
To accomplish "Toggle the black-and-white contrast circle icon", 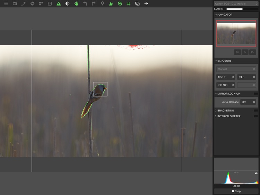I will (x=67, y=3).
